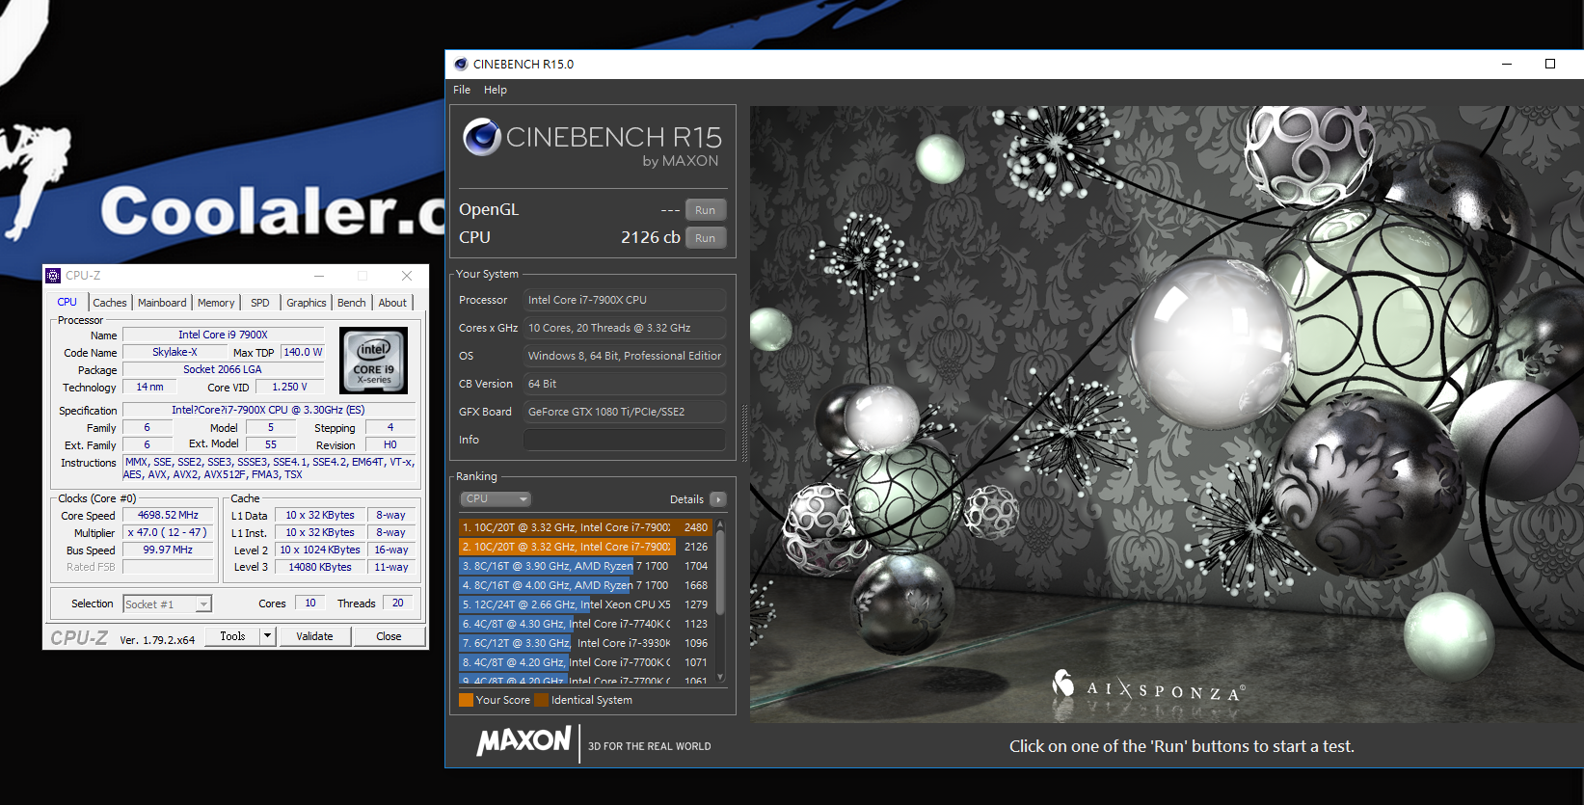Screen dimensions: 1584x805
Task: Click the Cores x GHz field
Action: [624, 328]
